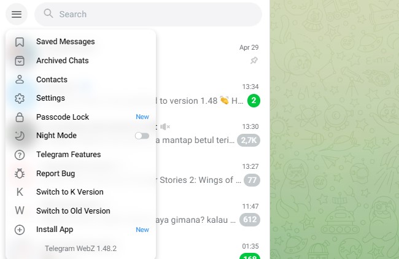Click the New badge beside Passcode Lock
Screen dimensions: 399x259
142,117
